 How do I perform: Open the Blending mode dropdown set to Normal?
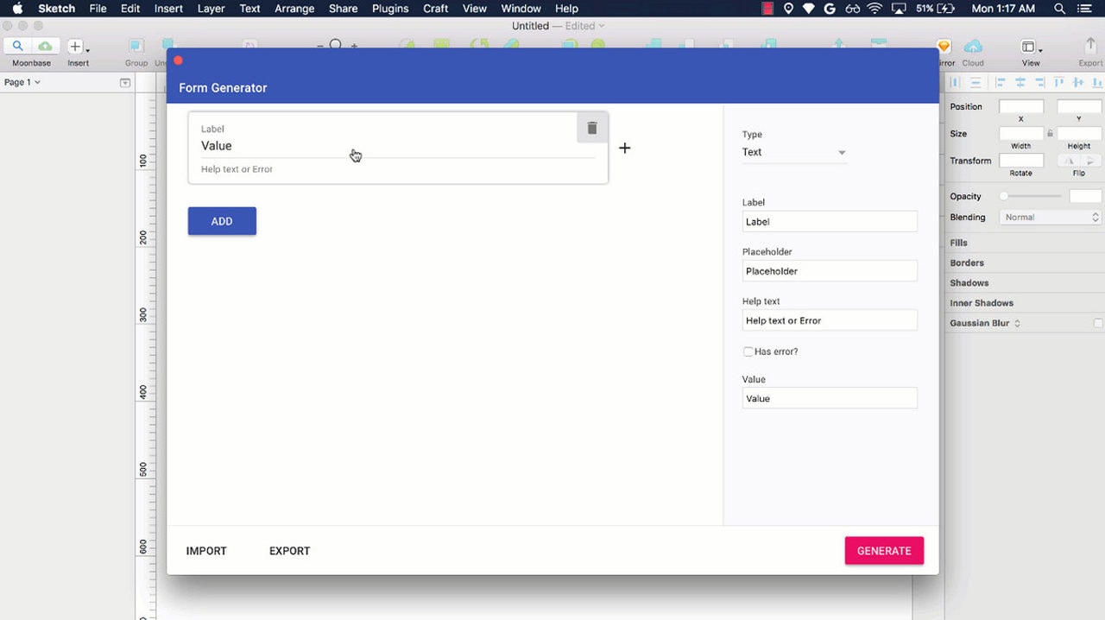1051,218
